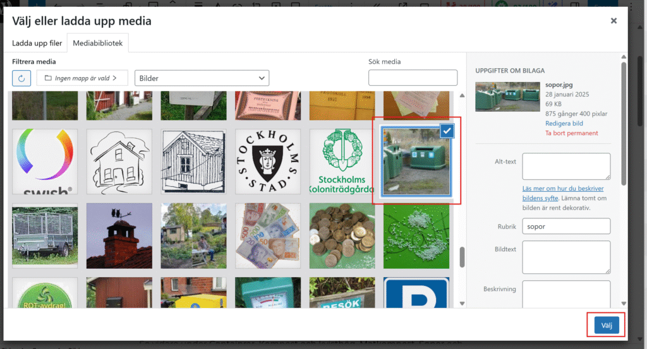The image size is (647, 349).
Task: Select the Swedish banknotes thumbnail
Action: coord(268,235)
